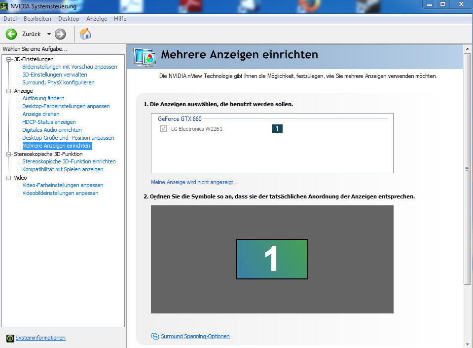This screenshot has width=473, height=348.
Task: Click the number 1 badge next to LG Electronics
Action: (277, 128)
